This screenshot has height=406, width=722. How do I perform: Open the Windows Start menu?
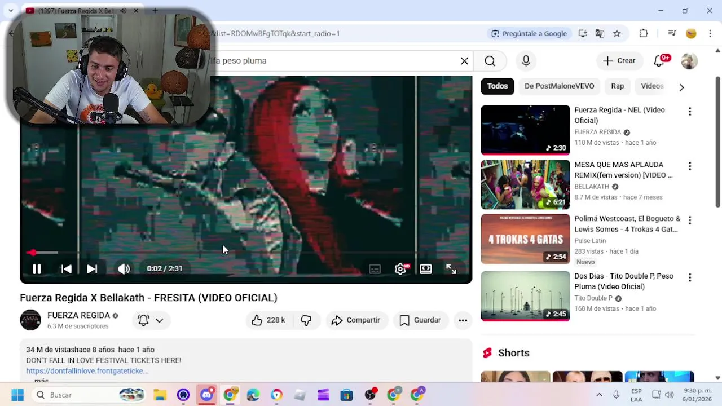coord(17,395)
